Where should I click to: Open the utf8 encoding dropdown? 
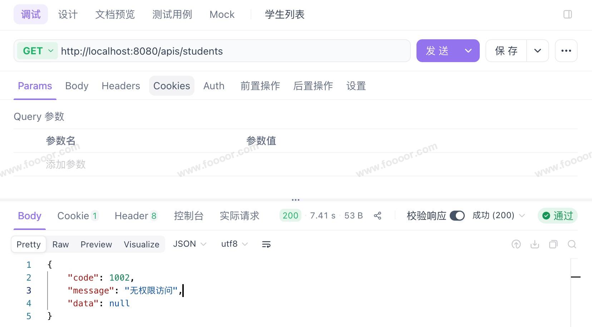(234, 244)
